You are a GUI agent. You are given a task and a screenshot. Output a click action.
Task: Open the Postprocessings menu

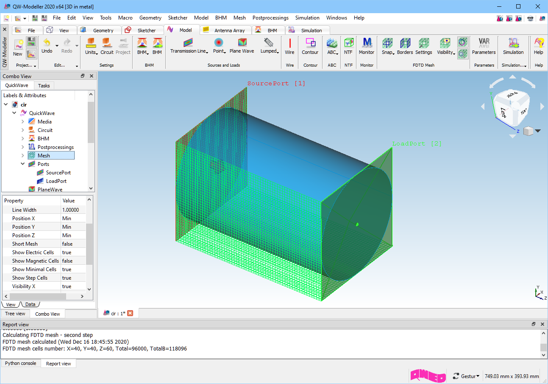pos(270,18)
